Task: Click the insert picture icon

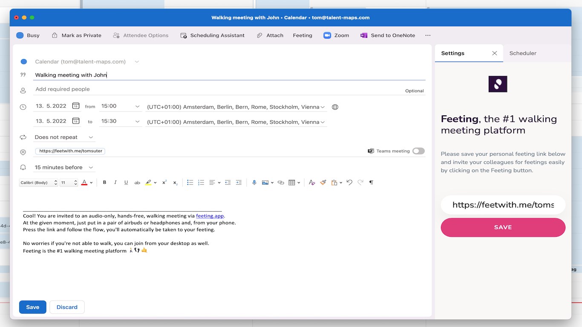Action: pyautogui.click(x=265, y=183)
